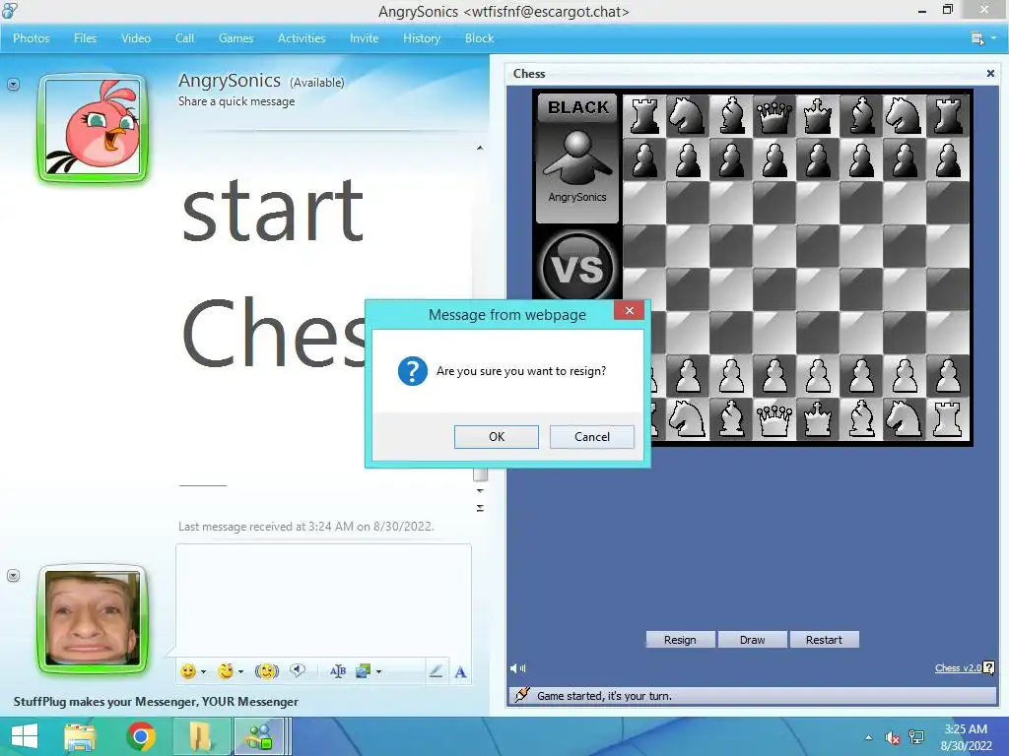Select the white queen chess piece
The height and width of the screenshot is (756, 1009).
(x=774, y=419)
